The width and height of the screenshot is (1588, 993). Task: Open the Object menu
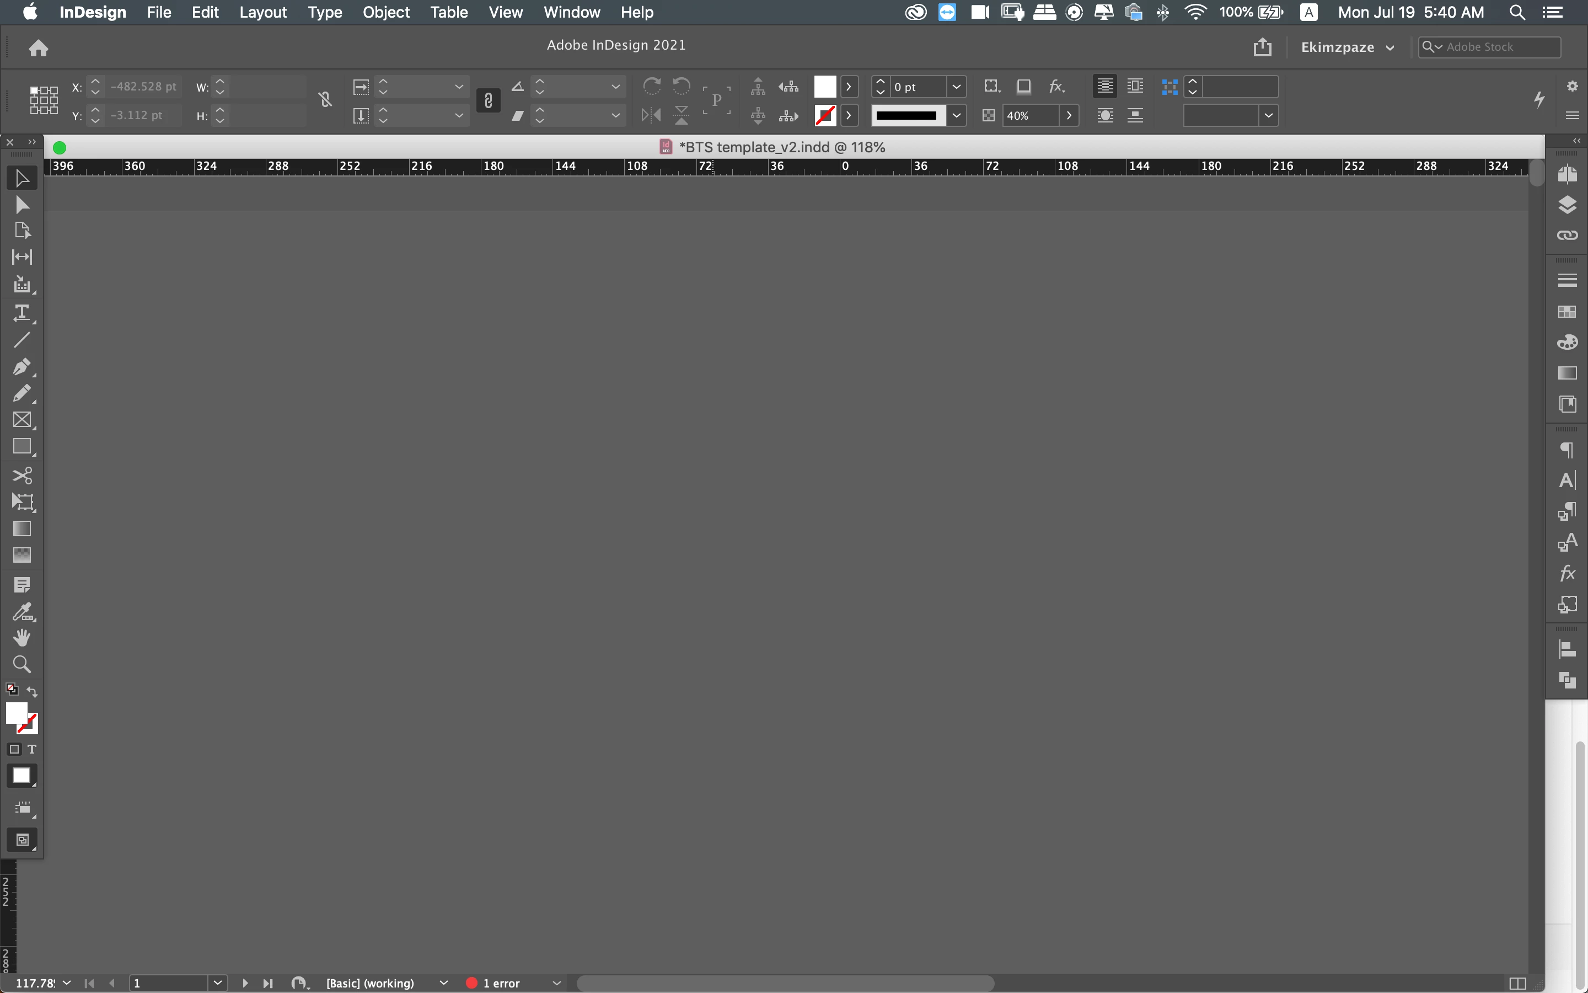click(x=386, y=13)
